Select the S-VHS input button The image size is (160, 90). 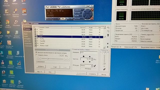point(56,19)
